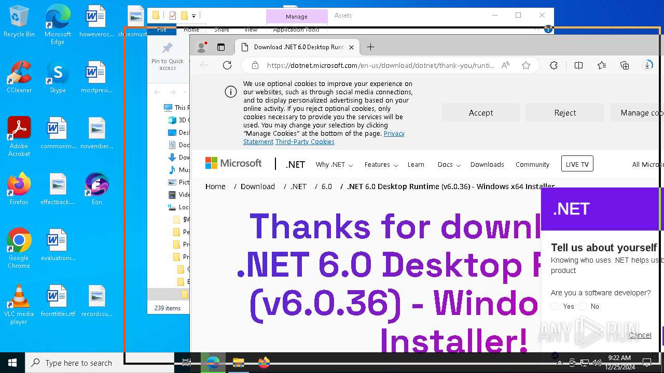Viewport: 664px width, 373px height.
Task: Open Google Chrome desktop shortcut
Action: tap(19, 249)
